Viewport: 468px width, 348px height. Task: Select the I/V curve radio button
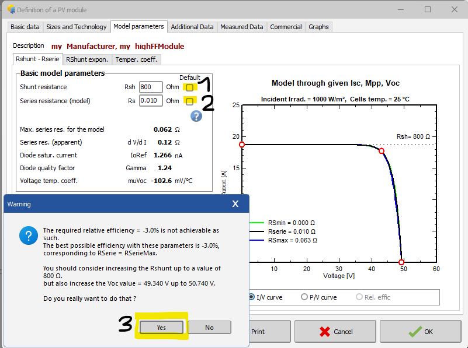click(x=252, y=297)
